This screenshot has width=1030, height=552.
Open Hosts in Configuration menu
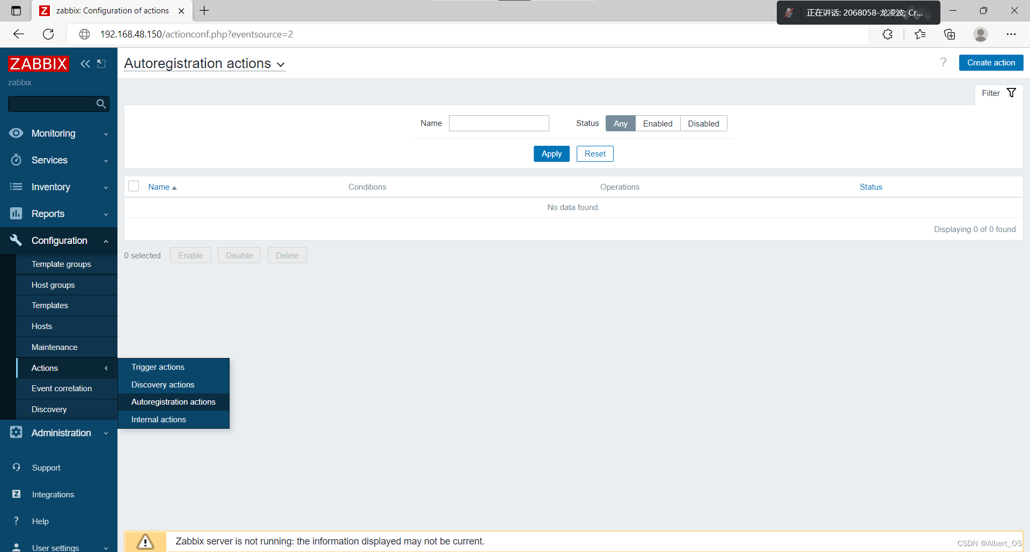67,326
